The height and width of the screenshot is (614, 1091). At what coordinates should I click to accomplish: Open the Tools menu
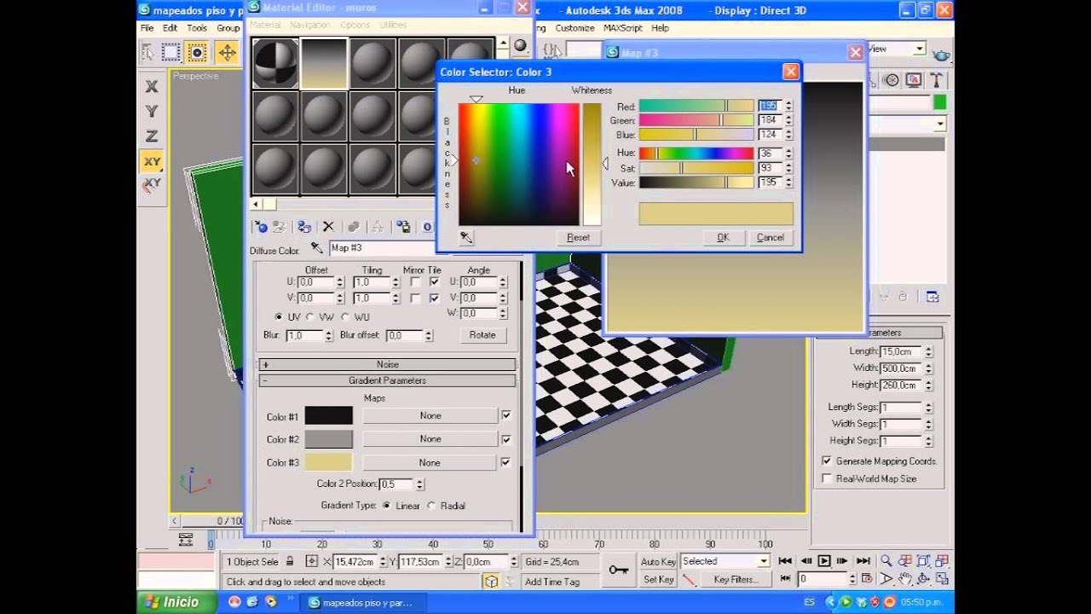(x=197, y=28)
